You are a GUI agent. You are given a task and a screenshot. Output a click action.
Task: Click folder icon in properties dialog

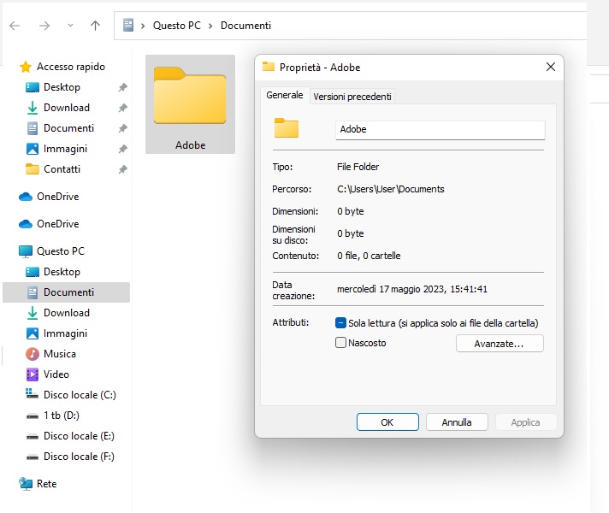[x=287, y=127]
